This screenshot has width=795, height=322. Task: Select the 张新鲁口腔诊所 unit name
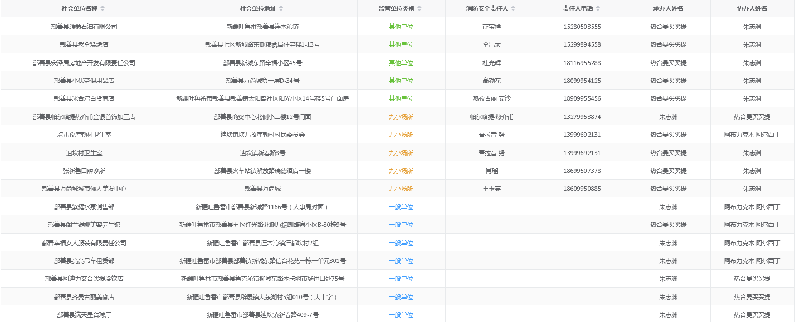(x=84, y=171)
